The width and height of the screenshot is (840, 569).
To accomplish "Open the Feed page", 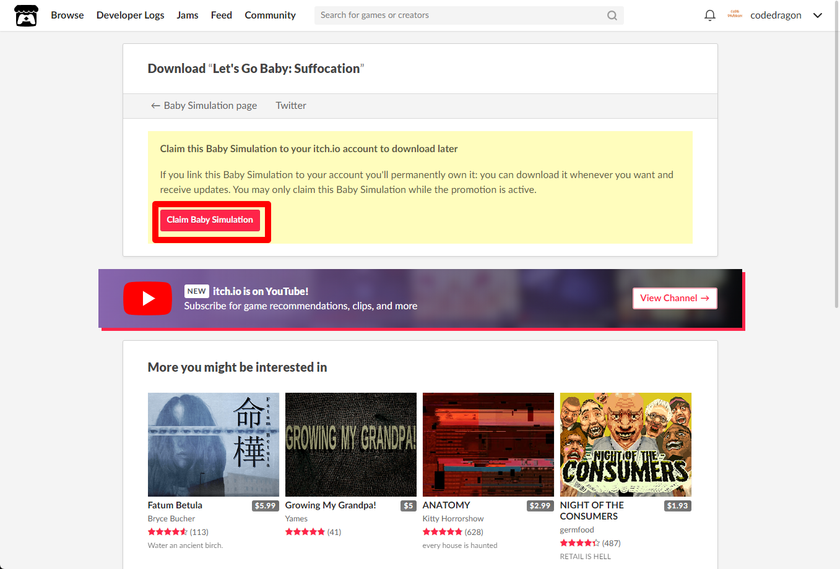I will (222, 15).
